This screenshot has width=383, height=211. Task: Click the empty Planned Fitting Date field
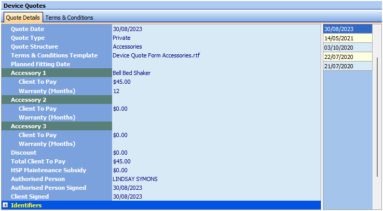pos(216,64)
